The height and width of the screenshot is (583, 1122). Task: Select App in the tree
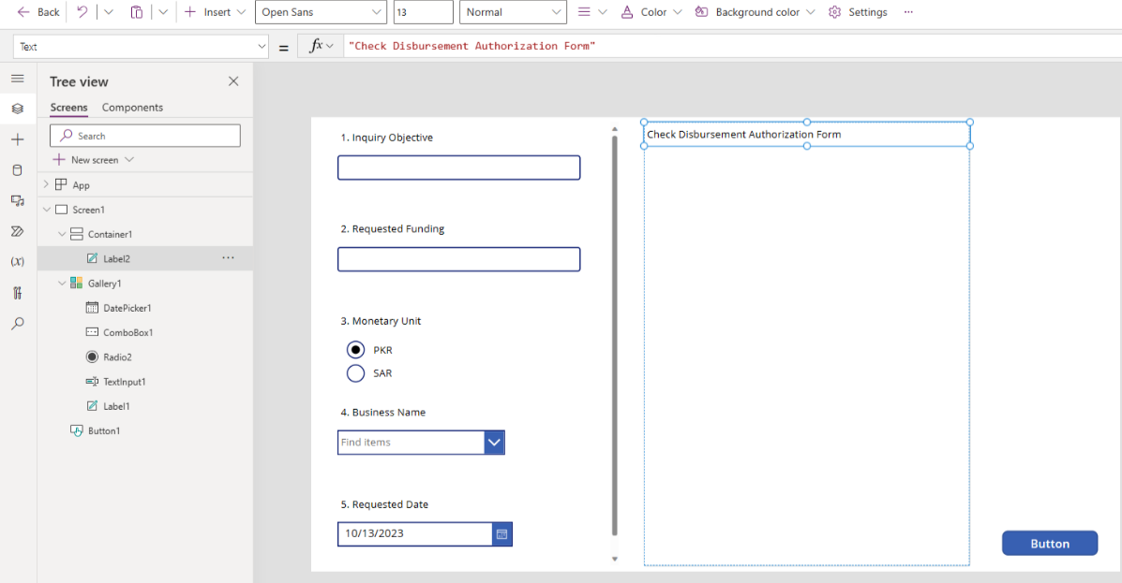click(x=81, y=185)
